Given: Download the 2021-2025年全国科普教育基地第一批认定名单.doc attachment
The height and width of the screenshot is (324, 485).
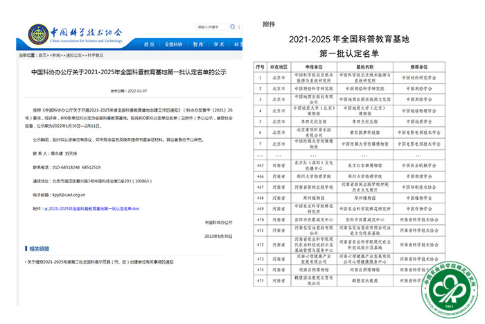Looking at the screenshot, I should (x=94, y=209).
